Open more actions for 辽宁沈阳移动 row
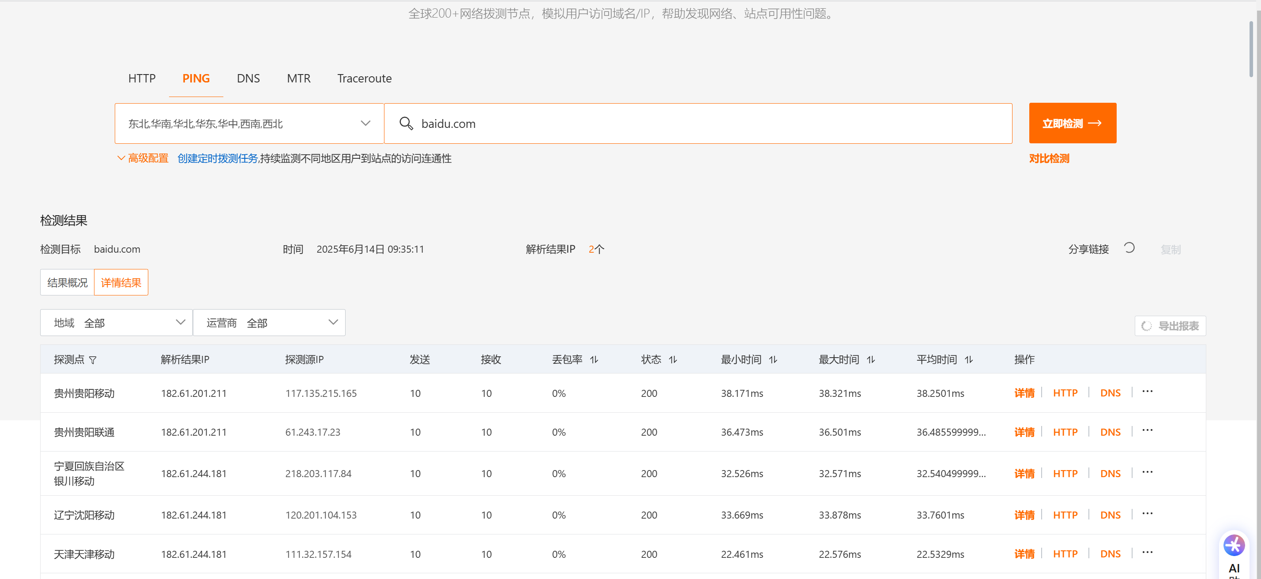Image resolution: width=1261 pixels, height=579 pixels. 1147,513
